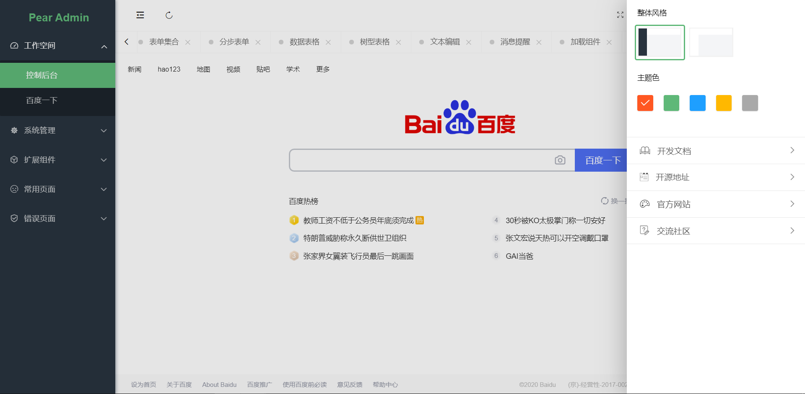Open 交流社区 via its chevron arrow
The height and width of the screenshot is (394, 805).
click(792, 231)
